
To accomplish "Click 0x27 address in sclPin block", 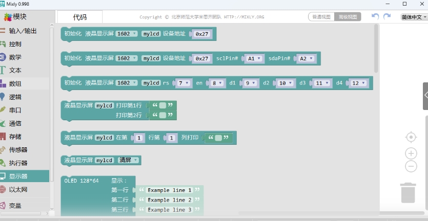I will [202, 59].
